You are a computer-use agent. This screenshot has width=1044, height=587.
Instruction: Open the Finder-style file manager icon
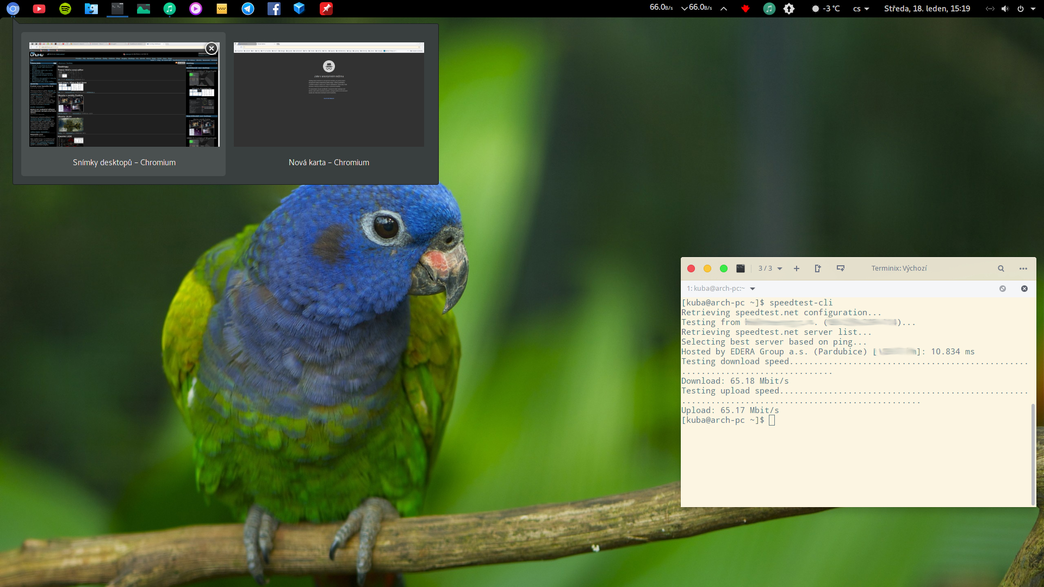click(x=91, y=9)
